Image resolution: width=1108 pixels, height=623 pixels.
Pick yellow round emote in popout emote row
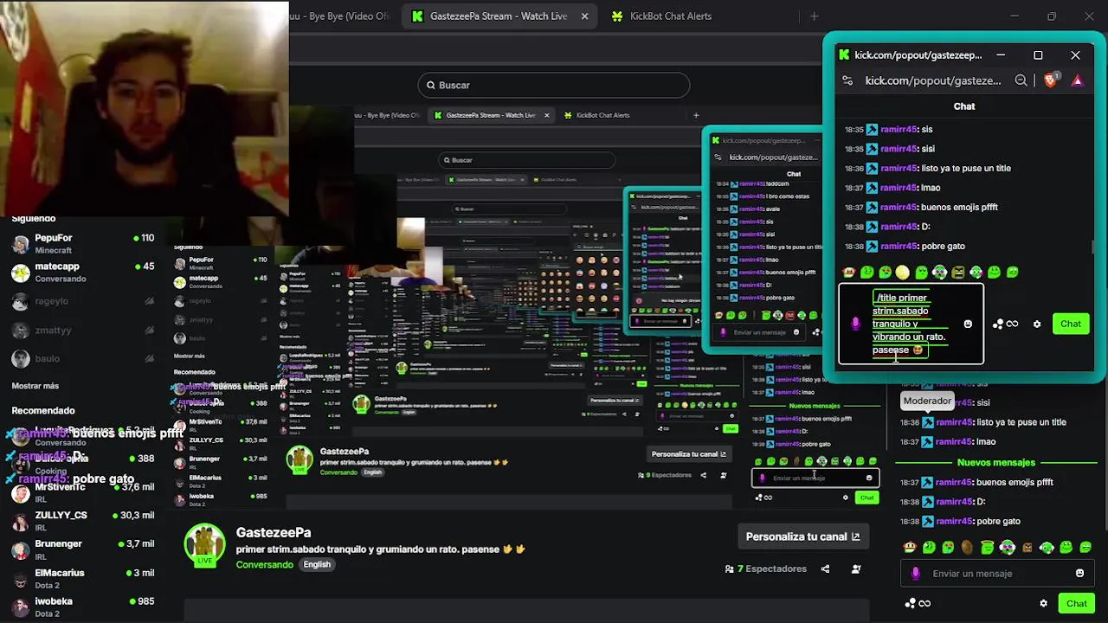(903, 273)
